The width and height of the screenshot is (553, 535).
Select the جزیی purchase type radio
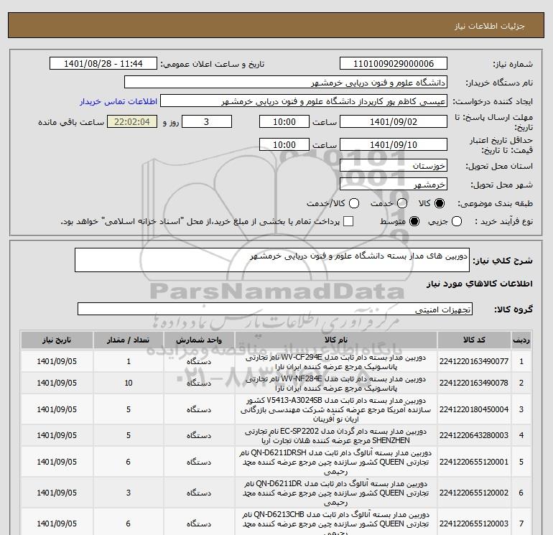click(x=457, y=221)
